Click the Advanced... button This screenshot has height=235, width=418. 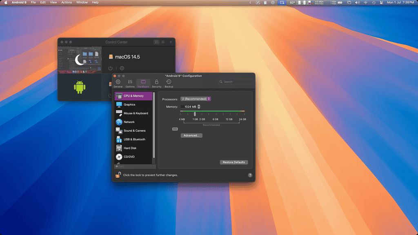(191, 135)
